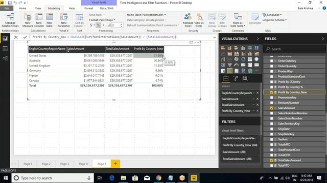Select the Pie chart visualization
327x183 pixels.
[x=236, y=59]
